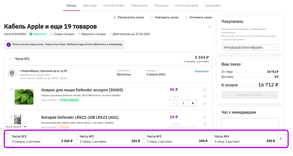Delete the Defender mouse pad via trash icon
Screen dimensions: 293x156
pos(205,104)
